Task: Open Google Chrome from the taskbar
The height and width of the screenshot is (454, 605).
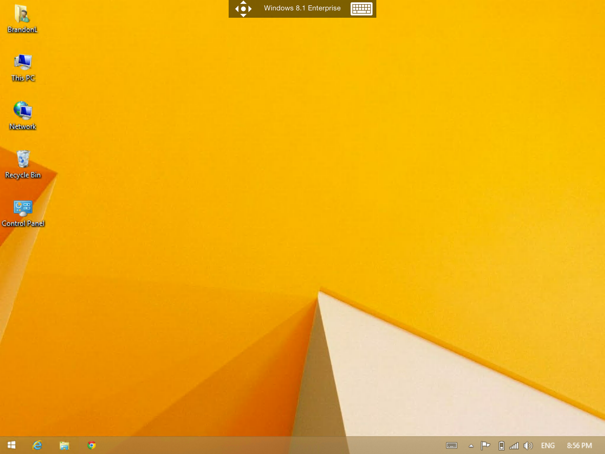Action: (x=92, y=446)
